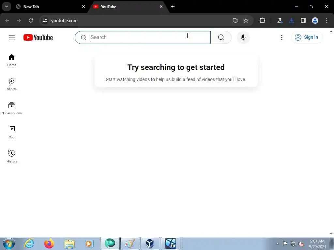This screenshot has height=250, width=334.
Task: Open History in sidebar
Action: point(12,156)
